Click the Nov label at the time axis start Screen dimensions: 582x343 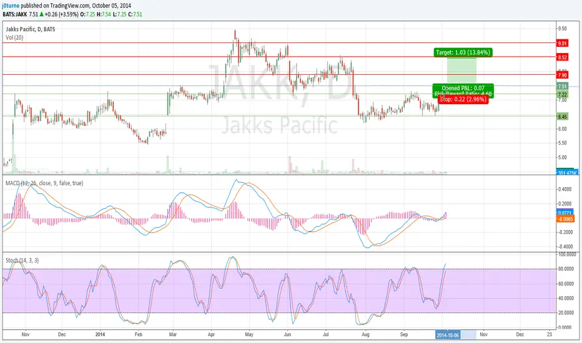26,334
